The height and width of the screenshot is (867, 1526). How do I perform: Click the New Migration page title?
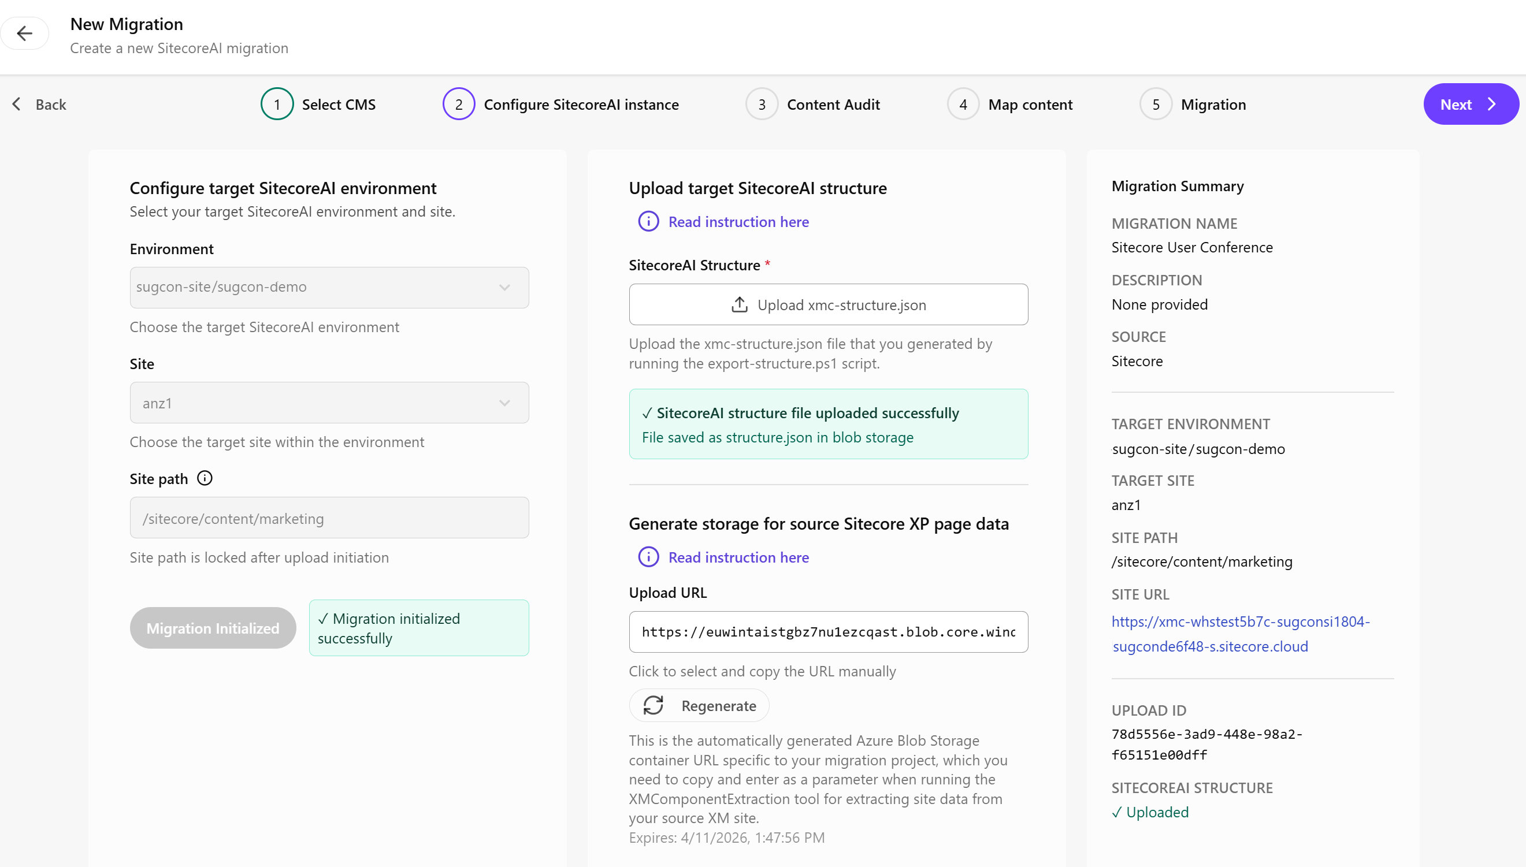(x=127, y=24)
